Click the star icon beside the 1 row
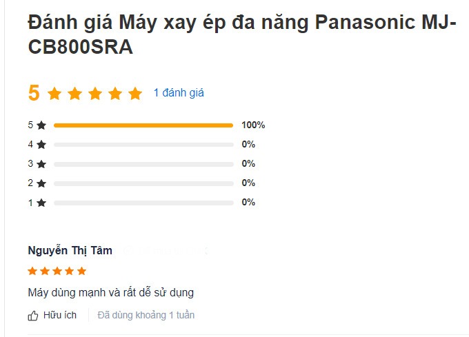This screenshot has width=469, height=337. click(41, 203)
